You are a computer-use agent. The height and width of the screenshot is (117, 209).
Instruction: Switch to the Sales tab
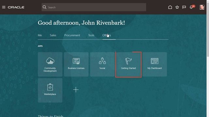click(53, 35)
